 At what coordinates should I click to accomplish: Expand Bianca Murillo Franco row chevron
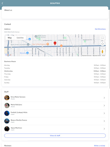[x=104, y=121]
